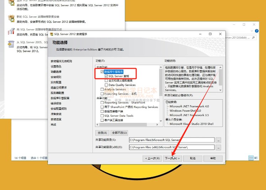Select 数据库引擎配置 step in sidebar
Screen dimensions: 266x190
(60, 98)
